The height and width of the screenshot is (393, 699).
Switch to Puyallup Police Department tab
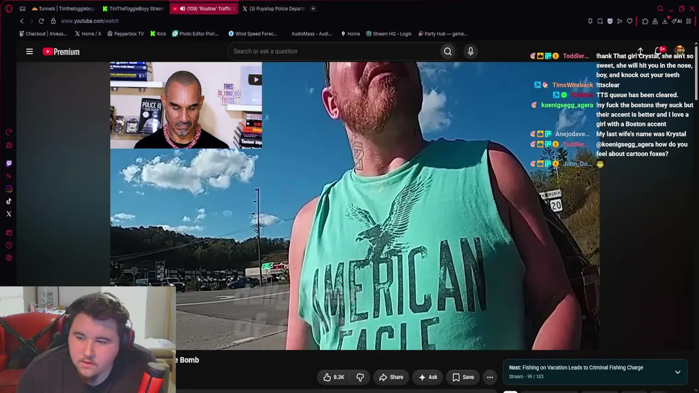point(274,9)
